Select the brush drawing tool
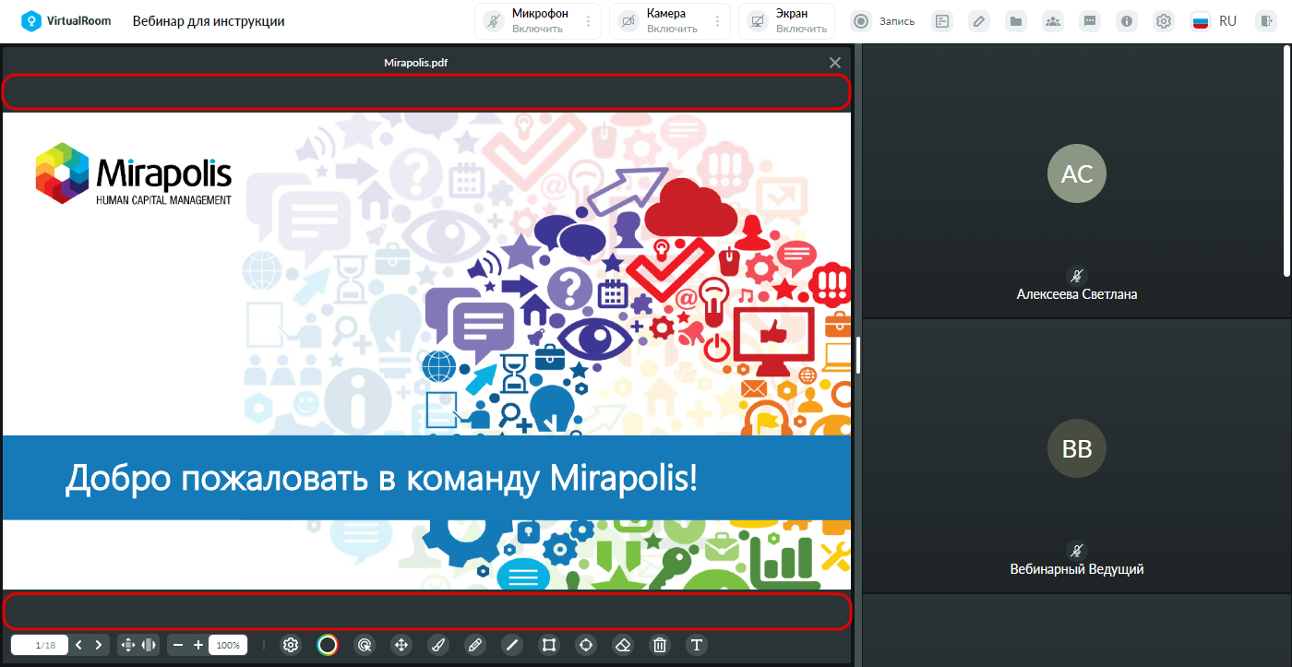1292x667 pixels. 438,645
